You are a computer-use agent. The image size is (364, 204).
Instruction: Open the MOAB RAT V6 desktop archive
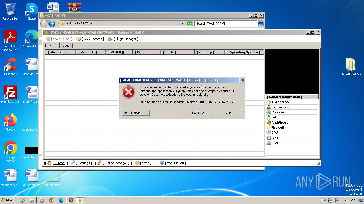coord(351,67)
